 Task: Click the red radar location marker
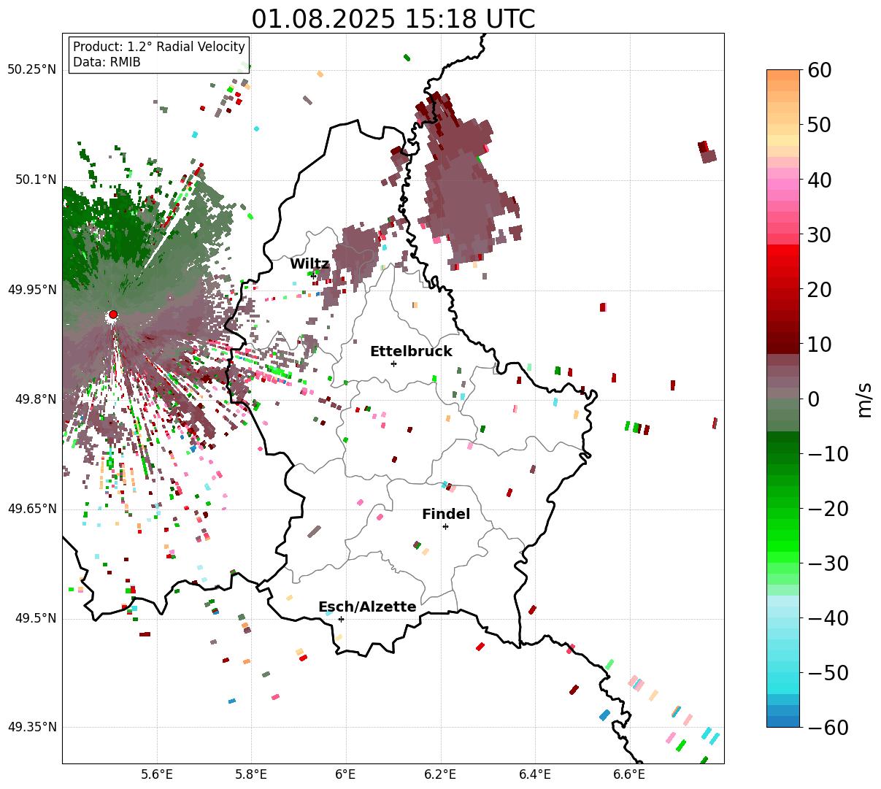tap(113, 315)
